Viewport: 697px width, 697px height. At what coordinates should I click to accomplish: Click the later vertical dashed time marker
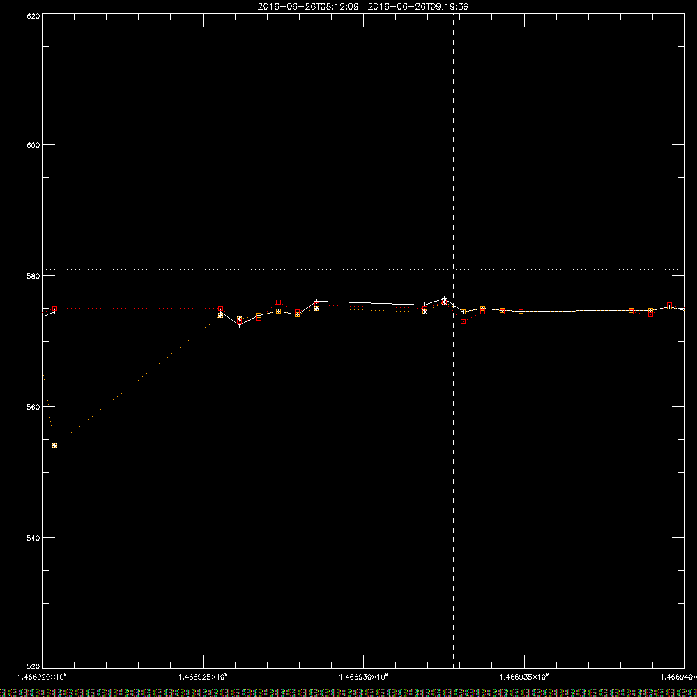(454, 341)
